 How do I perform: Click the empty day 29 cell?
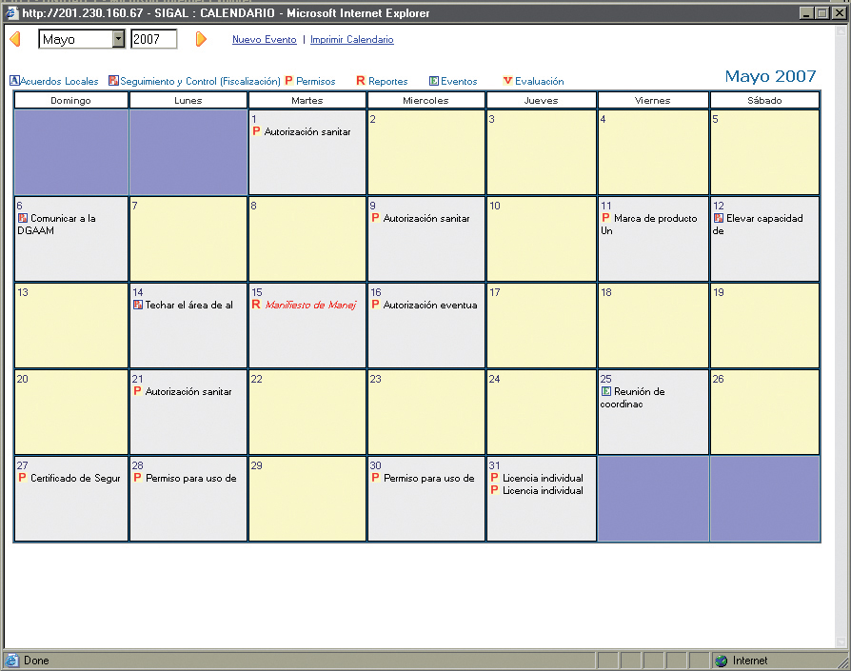pos(307,504)
